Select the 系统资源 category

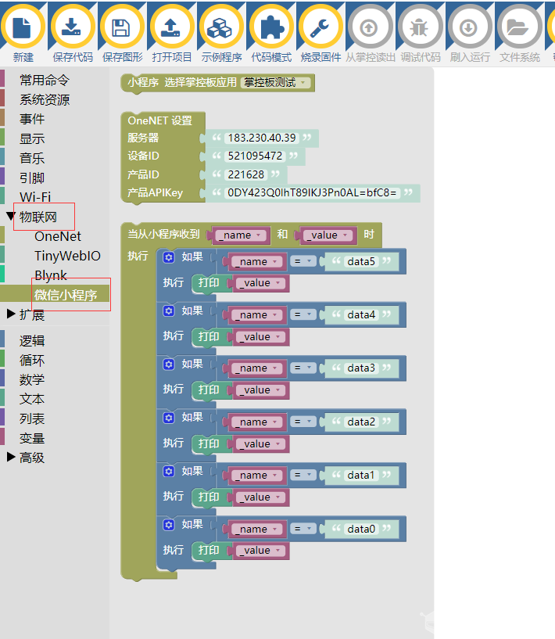(x=45, y=100)
